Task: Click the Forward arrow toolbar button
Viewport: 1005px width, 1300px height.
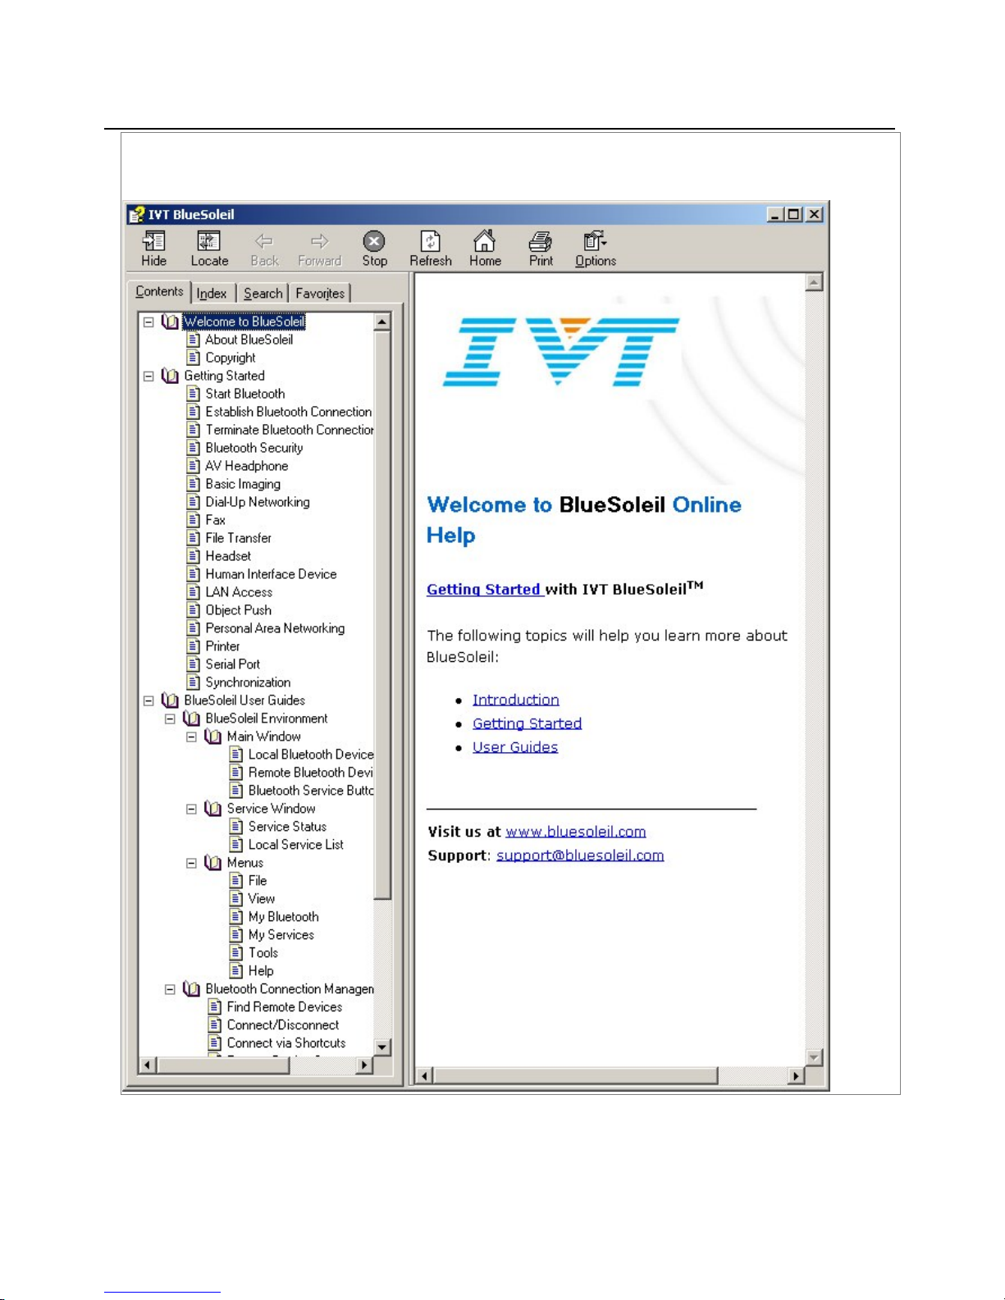Action: 319,248
